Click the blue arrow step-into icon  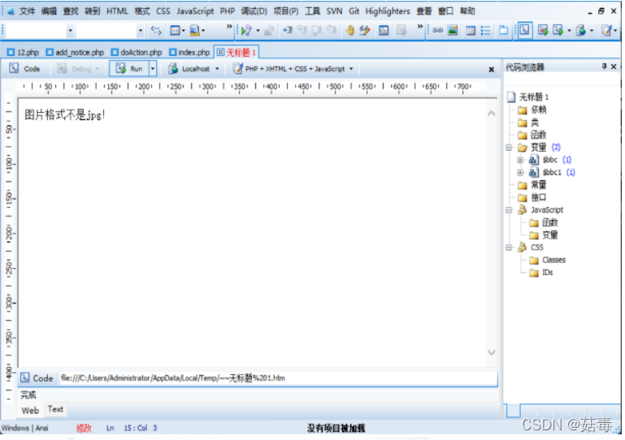(287, 30)
